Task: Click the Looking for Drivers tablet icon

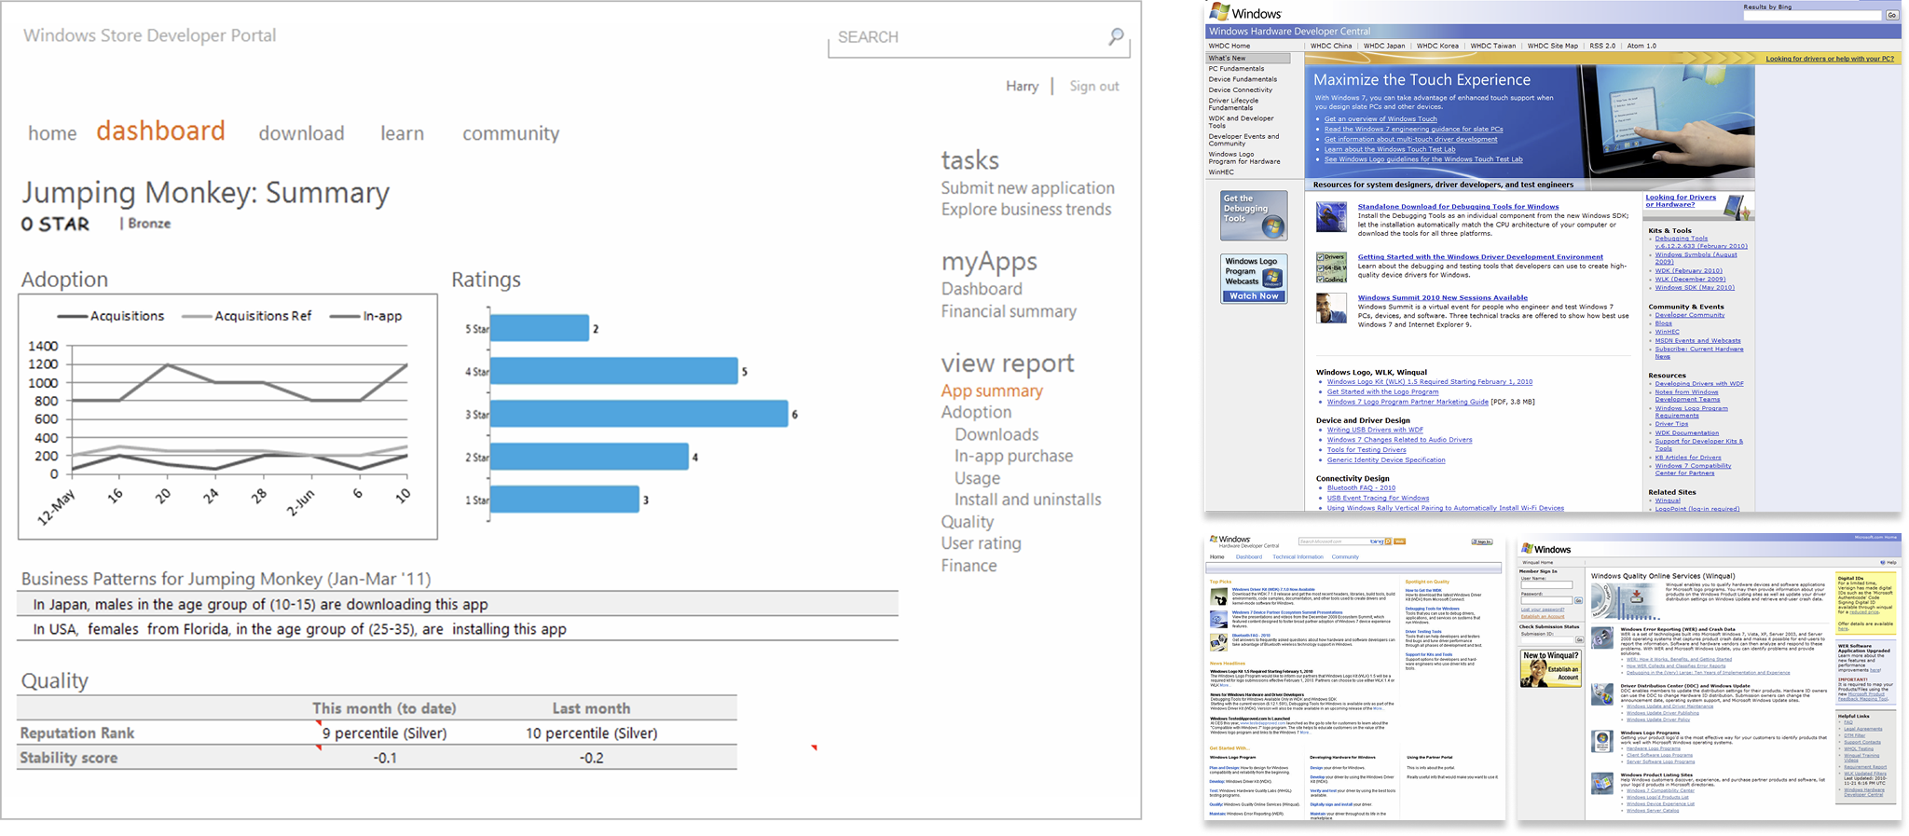Action: point(1736,207)
